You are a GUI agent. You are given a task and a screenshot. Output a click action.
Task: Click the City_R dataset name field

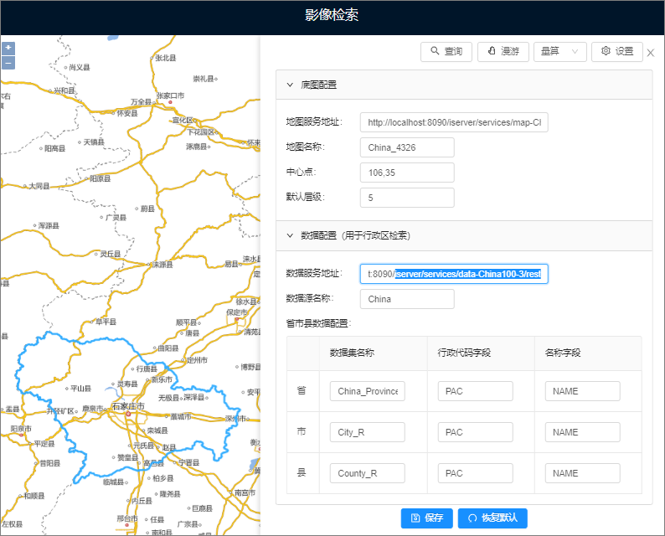click(x=368, y=432)
